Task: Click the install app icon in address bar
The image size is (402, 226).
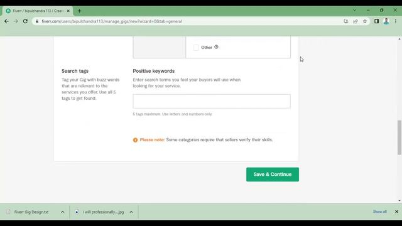Action: click(346, 21)
